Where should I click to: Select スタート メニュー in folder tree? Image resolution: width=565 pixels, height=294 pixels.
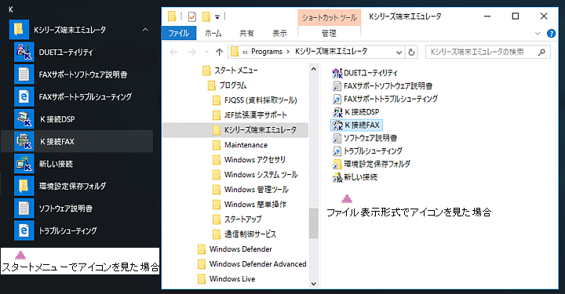click(236, 71)
